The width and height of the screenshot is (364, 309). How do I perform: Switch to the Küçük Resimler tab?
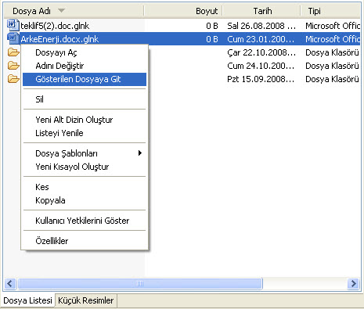tap(86, 300)
